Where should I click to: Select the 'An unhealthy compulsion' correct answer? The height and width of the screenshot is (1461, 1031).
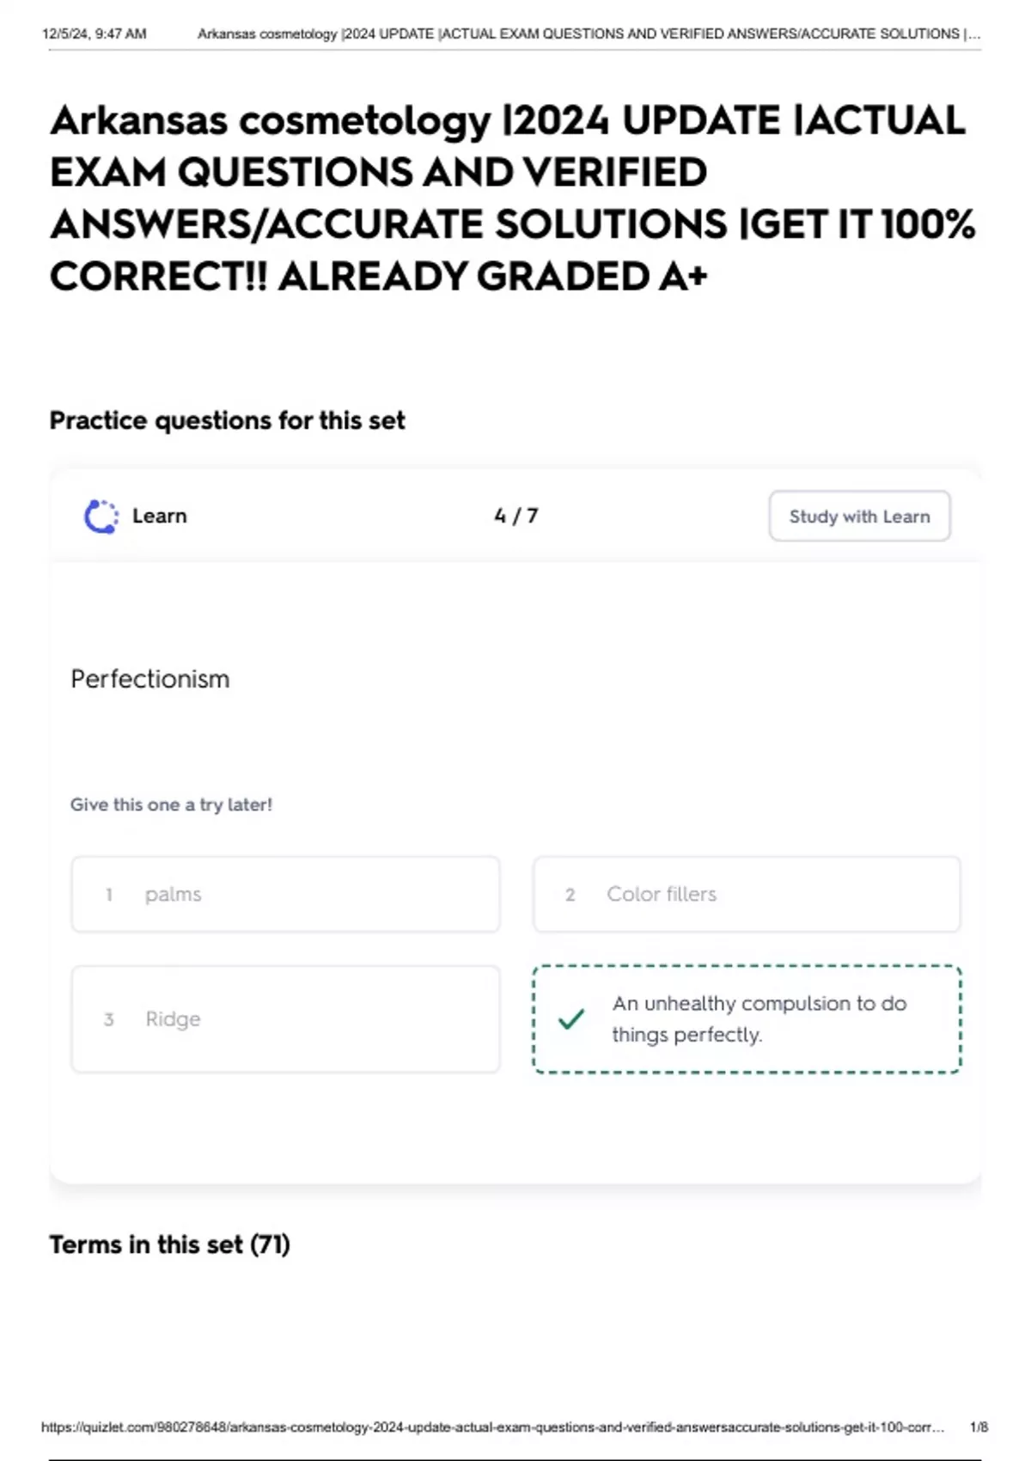759,1019
